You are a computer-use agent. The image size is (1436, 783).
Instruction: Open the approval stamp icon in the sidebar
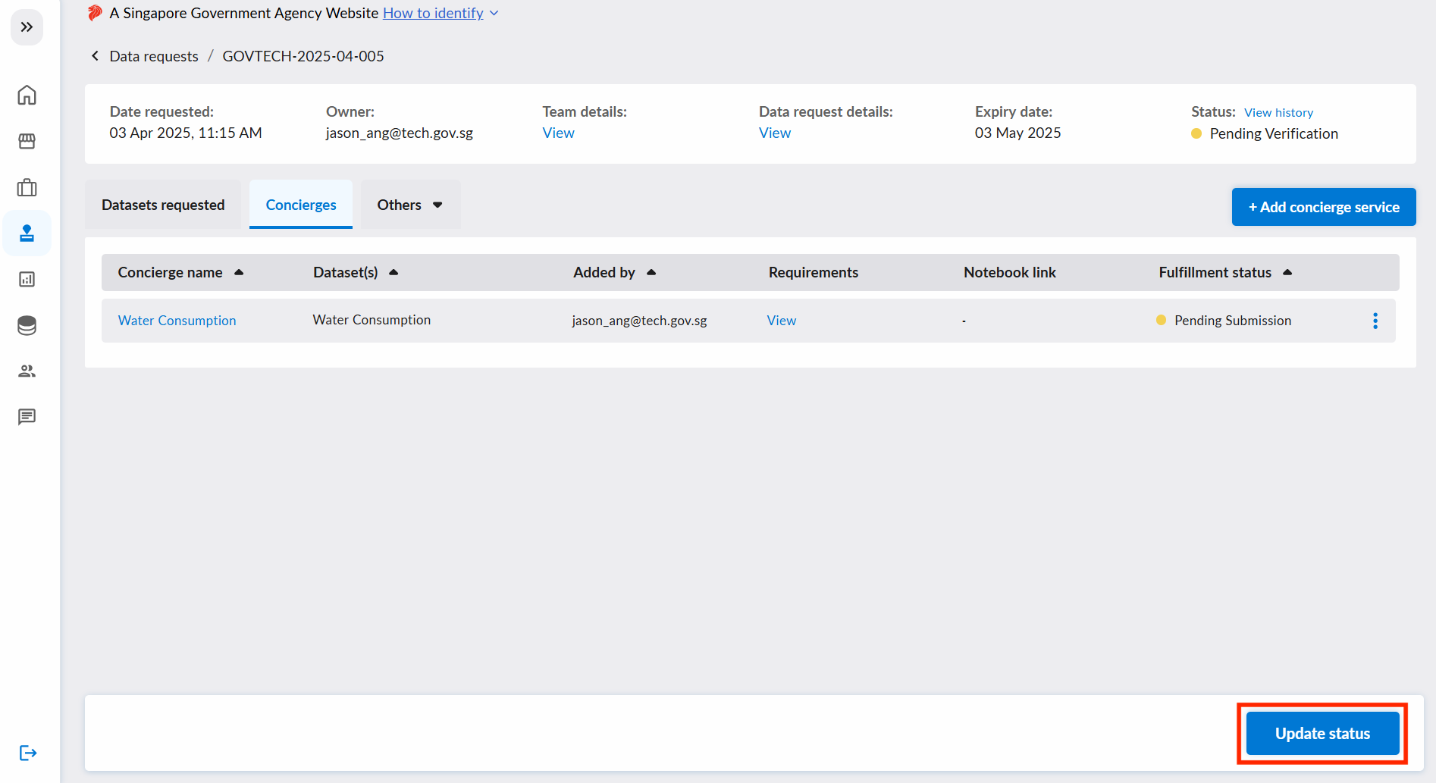pyautogui.click(x=27, y=233)
